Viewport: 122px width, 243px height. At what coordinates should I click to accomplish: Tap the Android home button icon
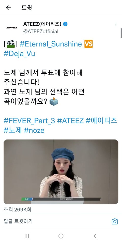(x=61, y=236)
